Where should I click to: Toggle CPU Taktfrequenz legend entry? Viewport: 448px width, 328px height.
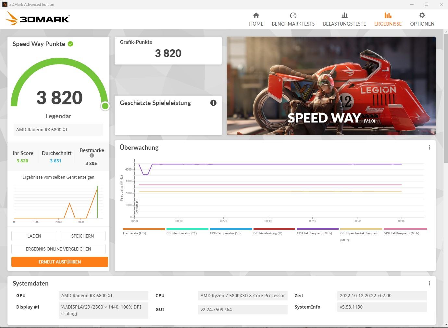(317, 231)
